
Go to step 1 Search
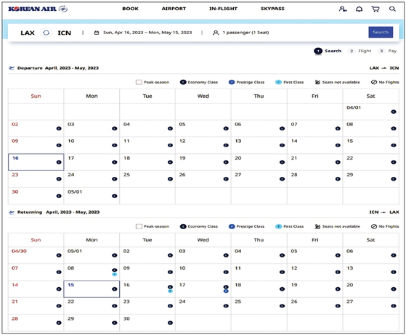pos(328,51)
